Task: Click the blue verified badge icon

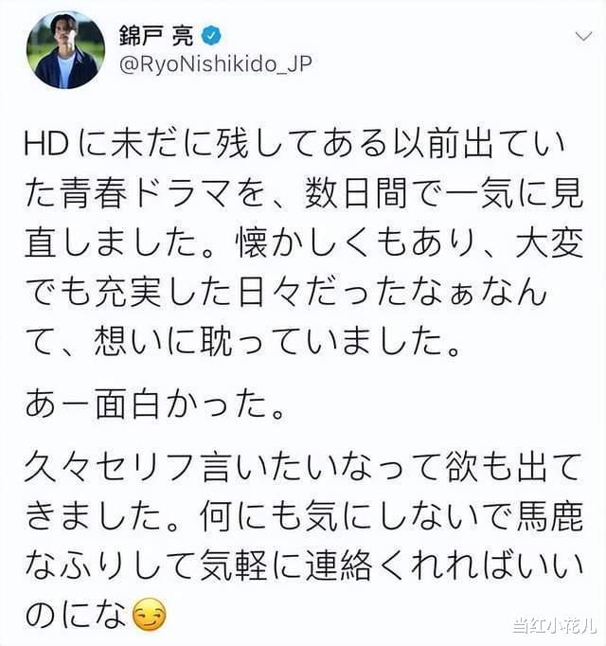Action: [211, 36]
